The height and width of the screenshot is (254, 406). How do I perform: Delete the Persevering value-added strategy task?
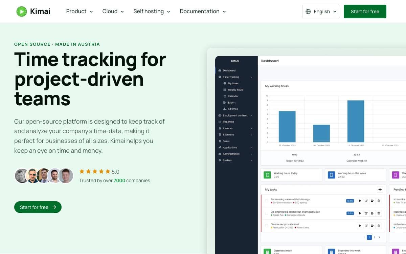coord(379,201)
